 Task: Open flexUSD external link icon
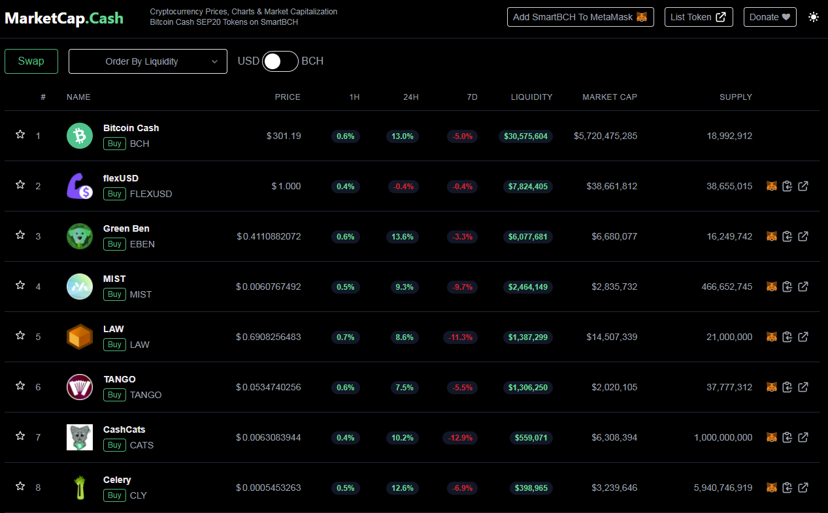[803, 186]
